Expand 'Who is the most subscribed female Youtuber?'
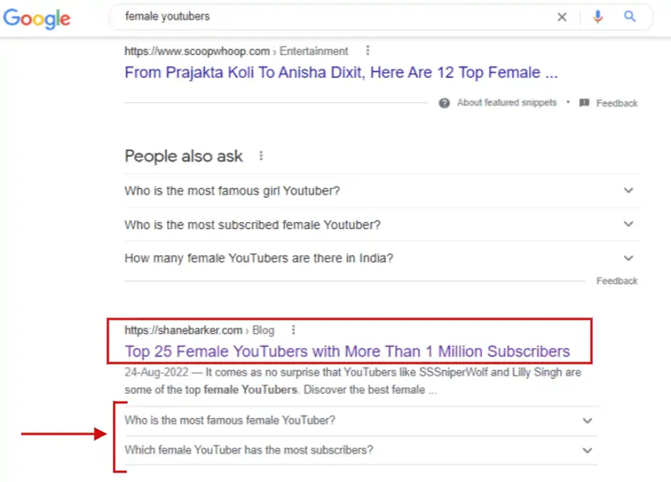671x482 pixels. click(x=382, y=224)
